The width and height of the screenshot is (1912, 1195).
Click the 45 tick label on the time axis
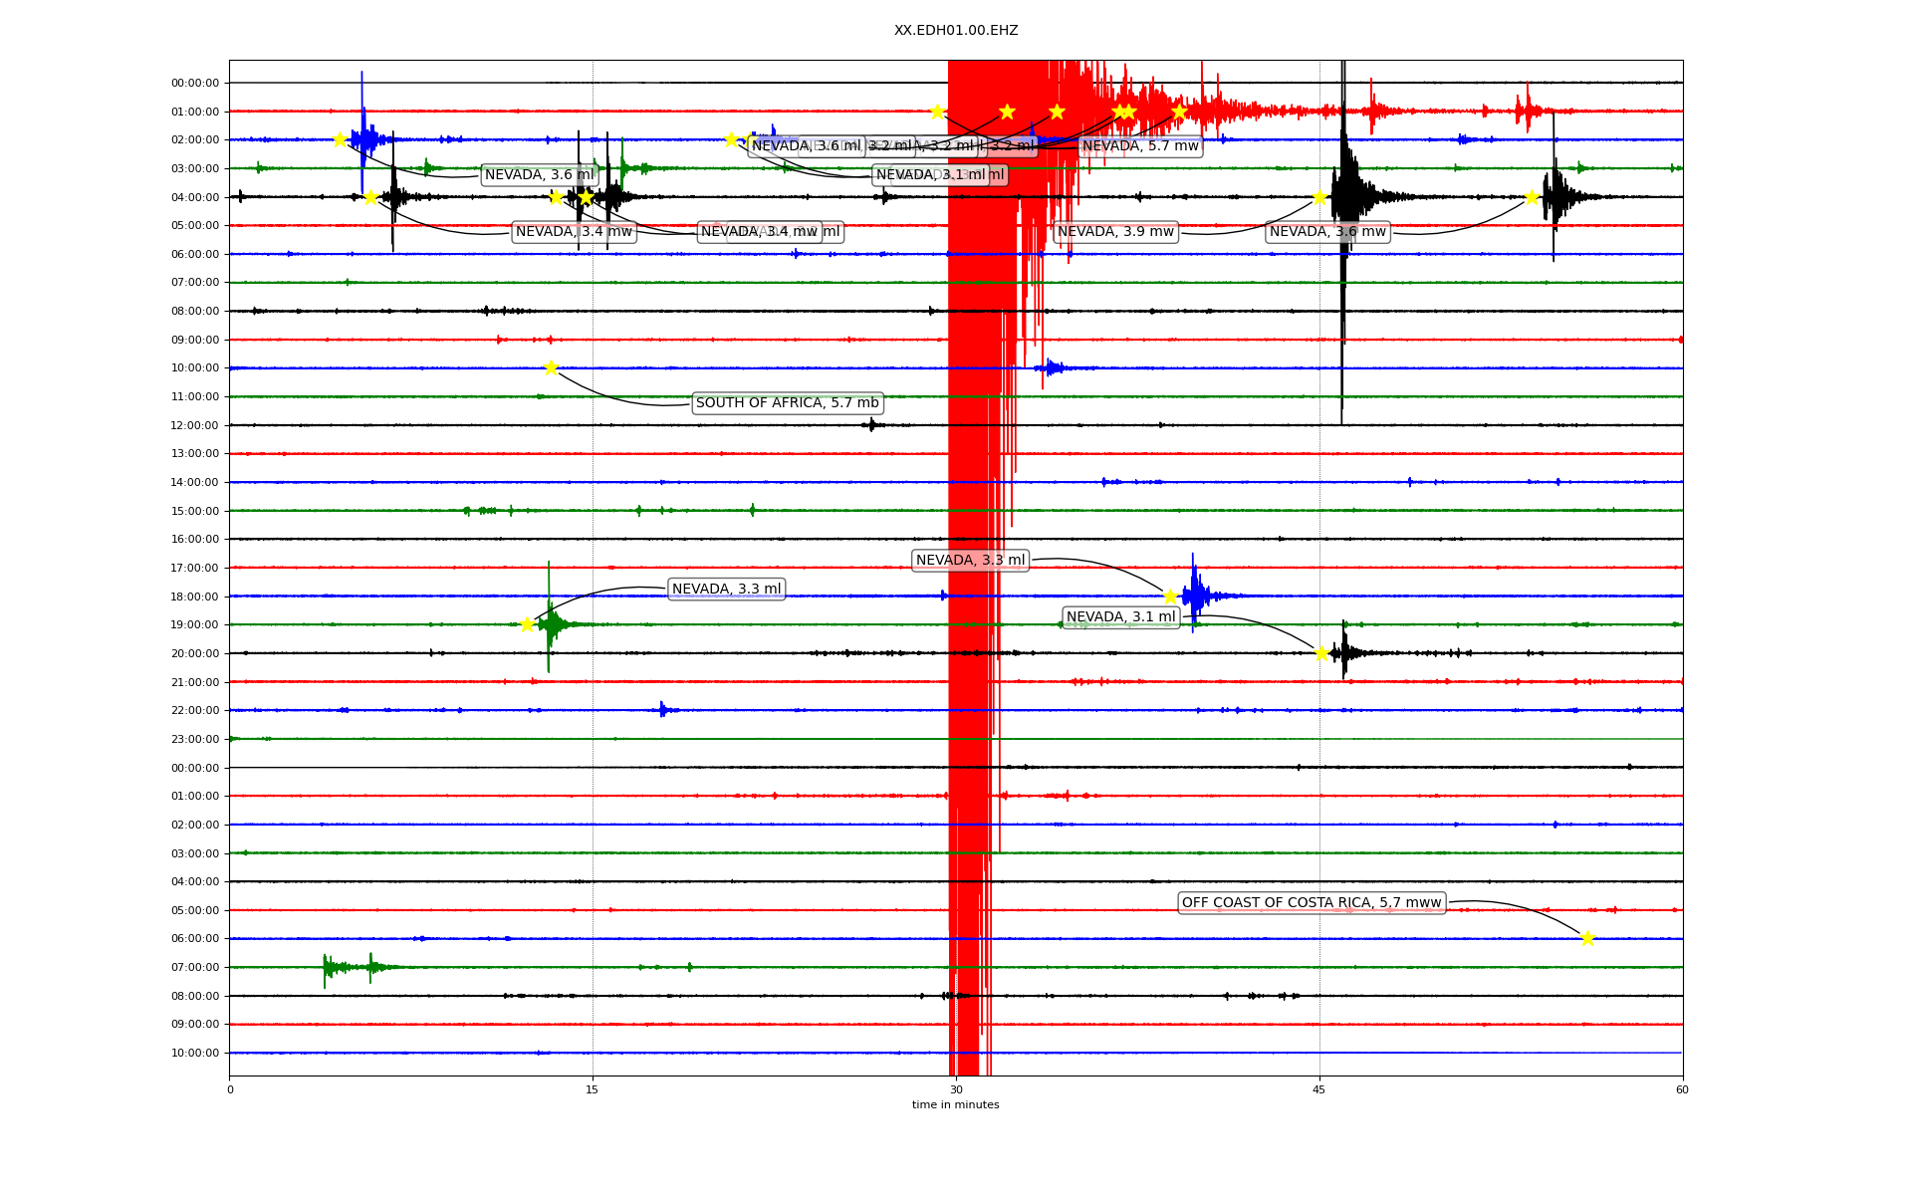coord(1318,1089)
